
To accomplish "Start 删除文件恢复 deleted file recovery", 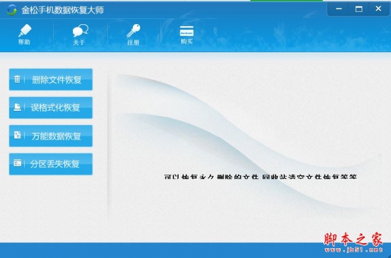I will click(51, 79).
